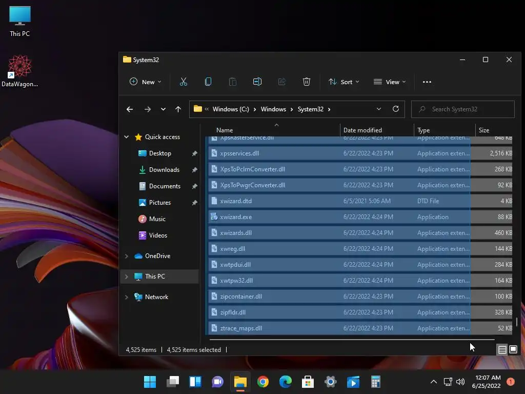Open the See more ellipsis menu
Image resolution: width=525 pixels, height=394 pixels.
pyautogui.click(x=427, y=82)
